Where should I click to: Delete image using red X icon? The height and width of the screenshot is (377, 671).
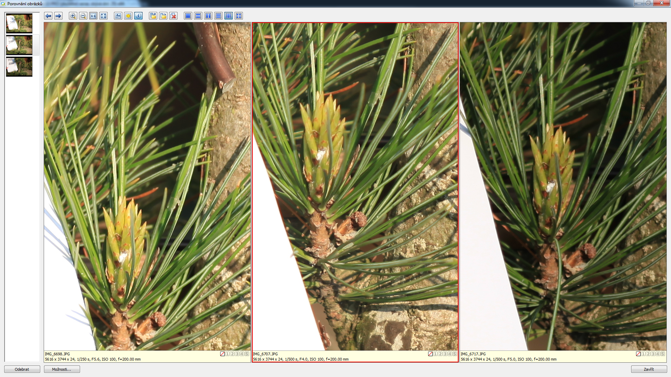click(x=173, y=16)
